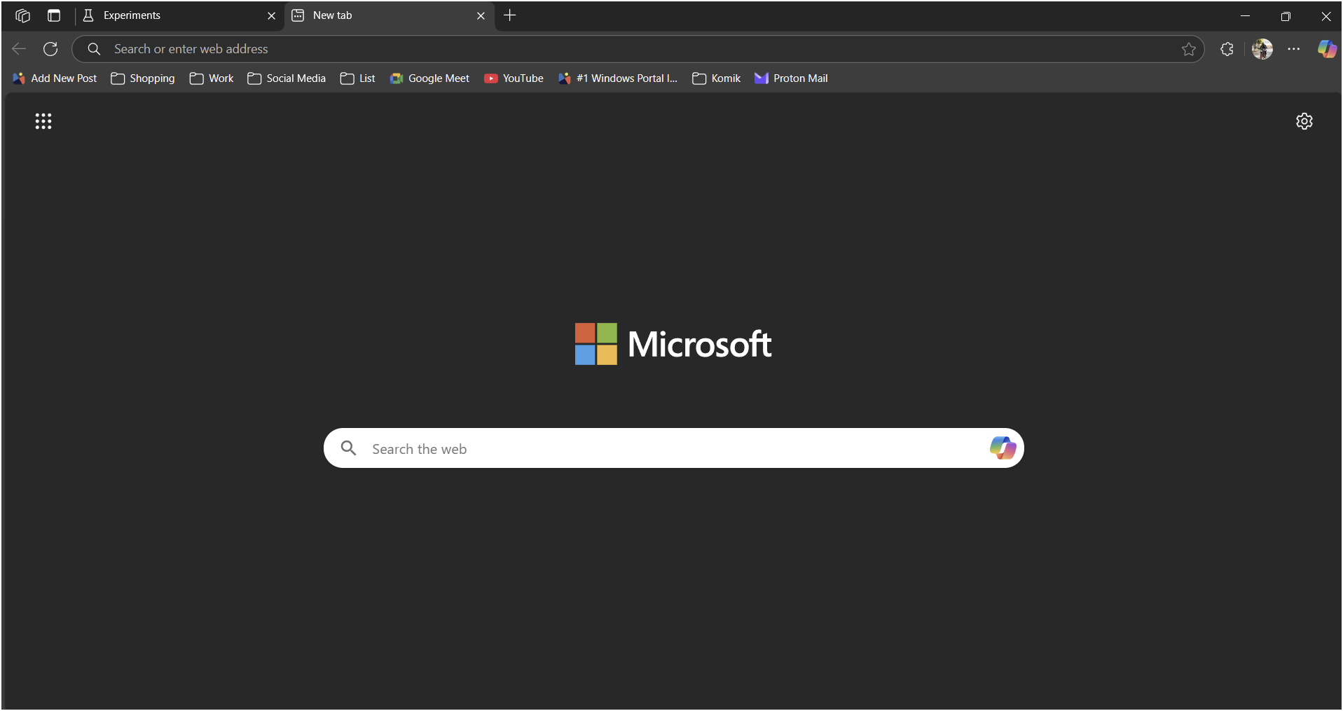The height and width of the screenshot is (711, 1343).
Task: Go back with the back arrow
Action: point(19,49)
